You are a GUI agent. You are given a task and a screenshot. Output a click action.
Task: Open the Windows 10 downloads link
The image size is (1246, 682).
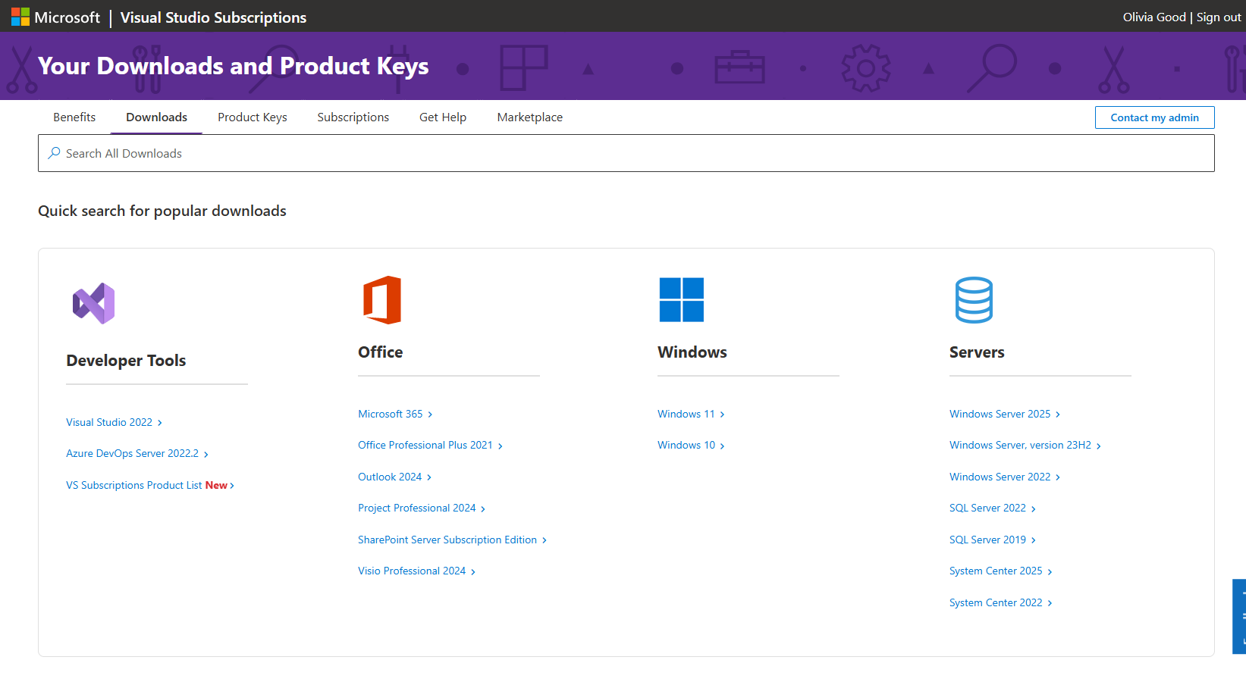click(691, 446)
